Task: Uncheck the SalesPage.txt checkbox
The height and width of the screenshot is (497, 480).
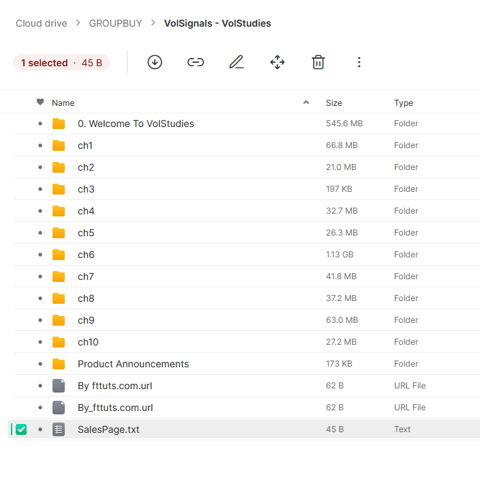Action: pyautogui.click(x=21, y=429)
